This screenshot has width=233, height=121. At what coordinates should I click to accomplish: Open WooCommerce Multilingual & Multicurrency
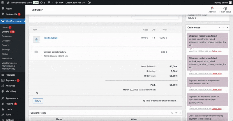[x=9, y=66]
